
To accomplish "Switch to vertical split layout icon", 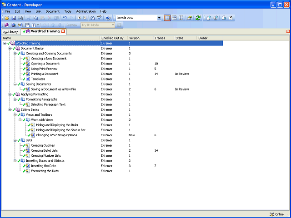I will pos(181,18).
